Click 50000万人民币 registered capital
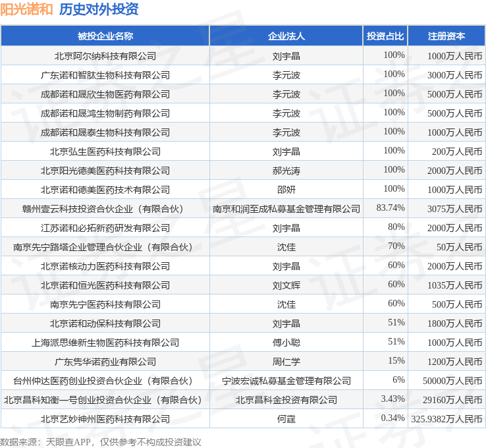Viewport: 486px width, 448px height. [452, 381]
